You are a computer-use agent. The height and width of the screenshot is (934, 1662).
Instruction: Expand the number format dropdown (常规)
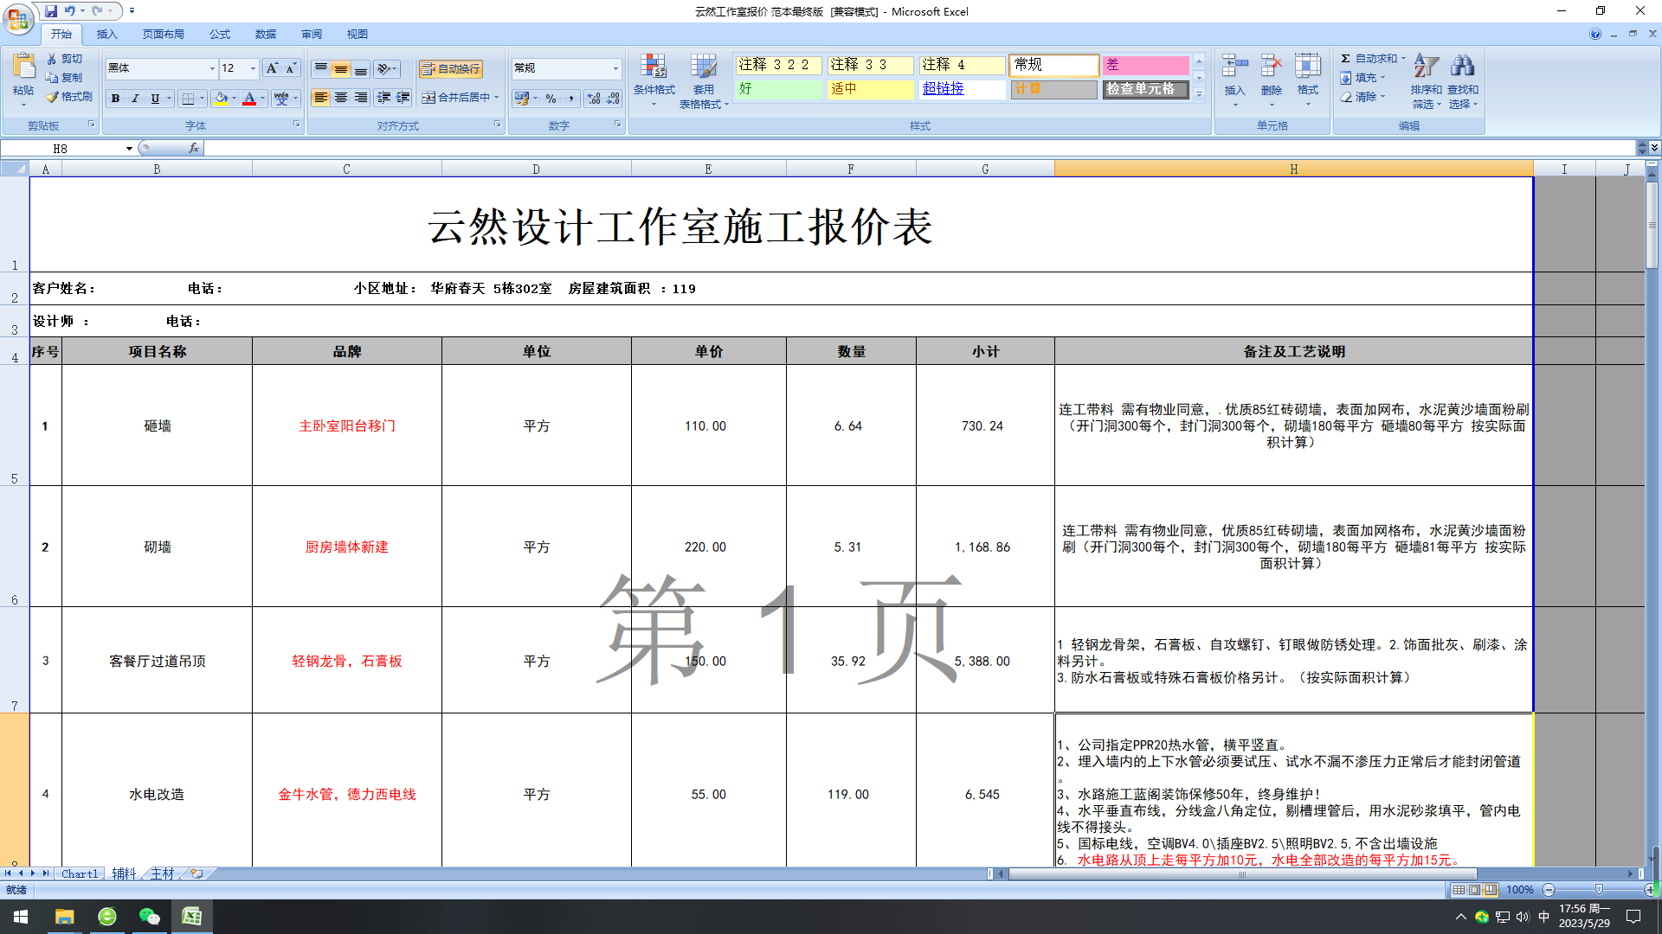pyautogui.click(x=615, y=68)
